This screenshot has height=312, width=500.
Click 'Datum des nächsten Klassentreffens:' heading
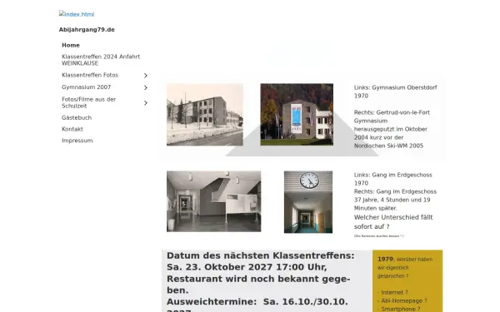tap(261, 255)
